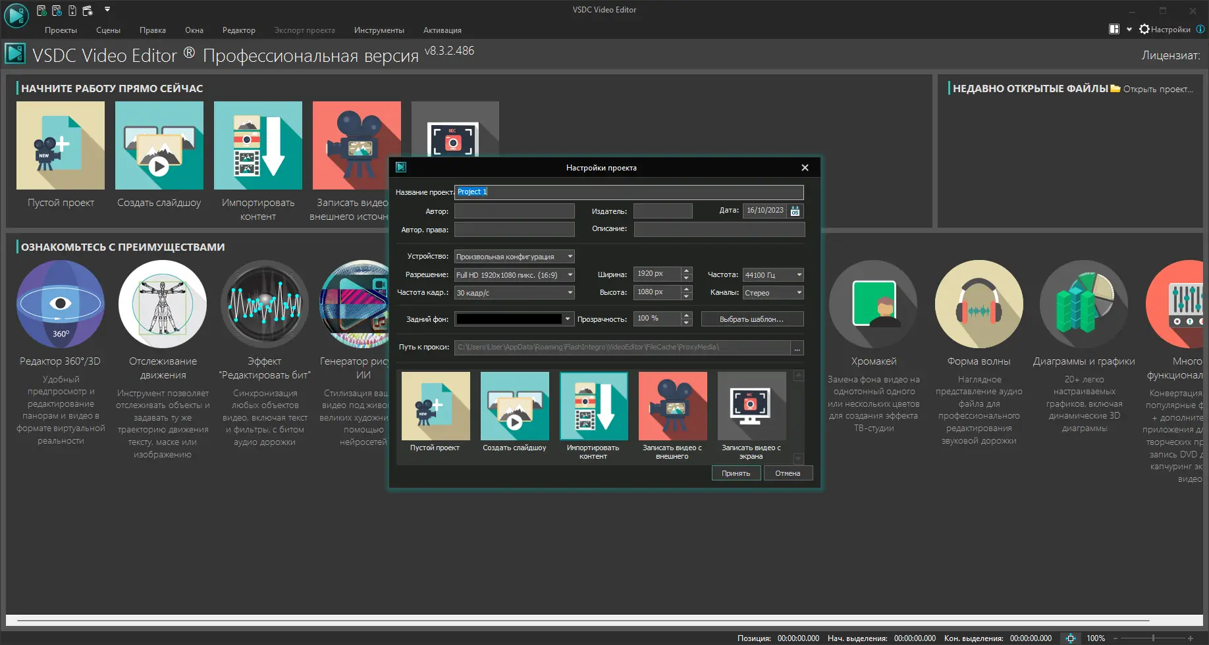Open the Хромакей feature icon
The width and height of the screenshot is (1209, 645).
pos(873,304)
